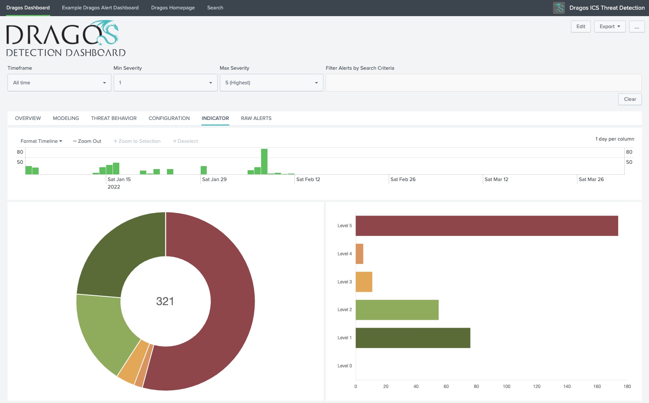
Task: Click the Level 3 bar
Action: [x=364, y=282]
